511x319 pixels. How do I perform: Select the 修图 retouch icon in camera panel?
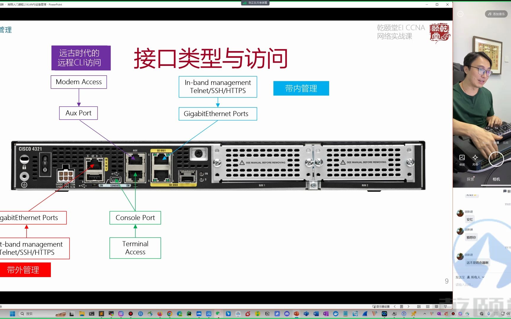click(462, 158)
